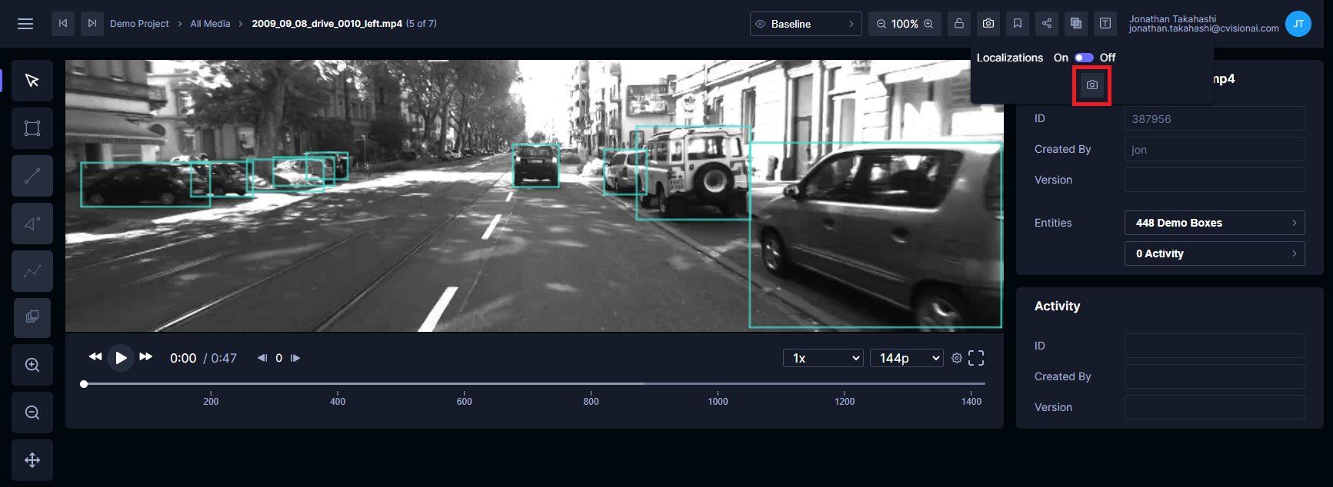Image resolution: width=1333 pixels, height=487 pixels.
Task: Click the bookmark icon in top bar
Action: coord(1018,24)
